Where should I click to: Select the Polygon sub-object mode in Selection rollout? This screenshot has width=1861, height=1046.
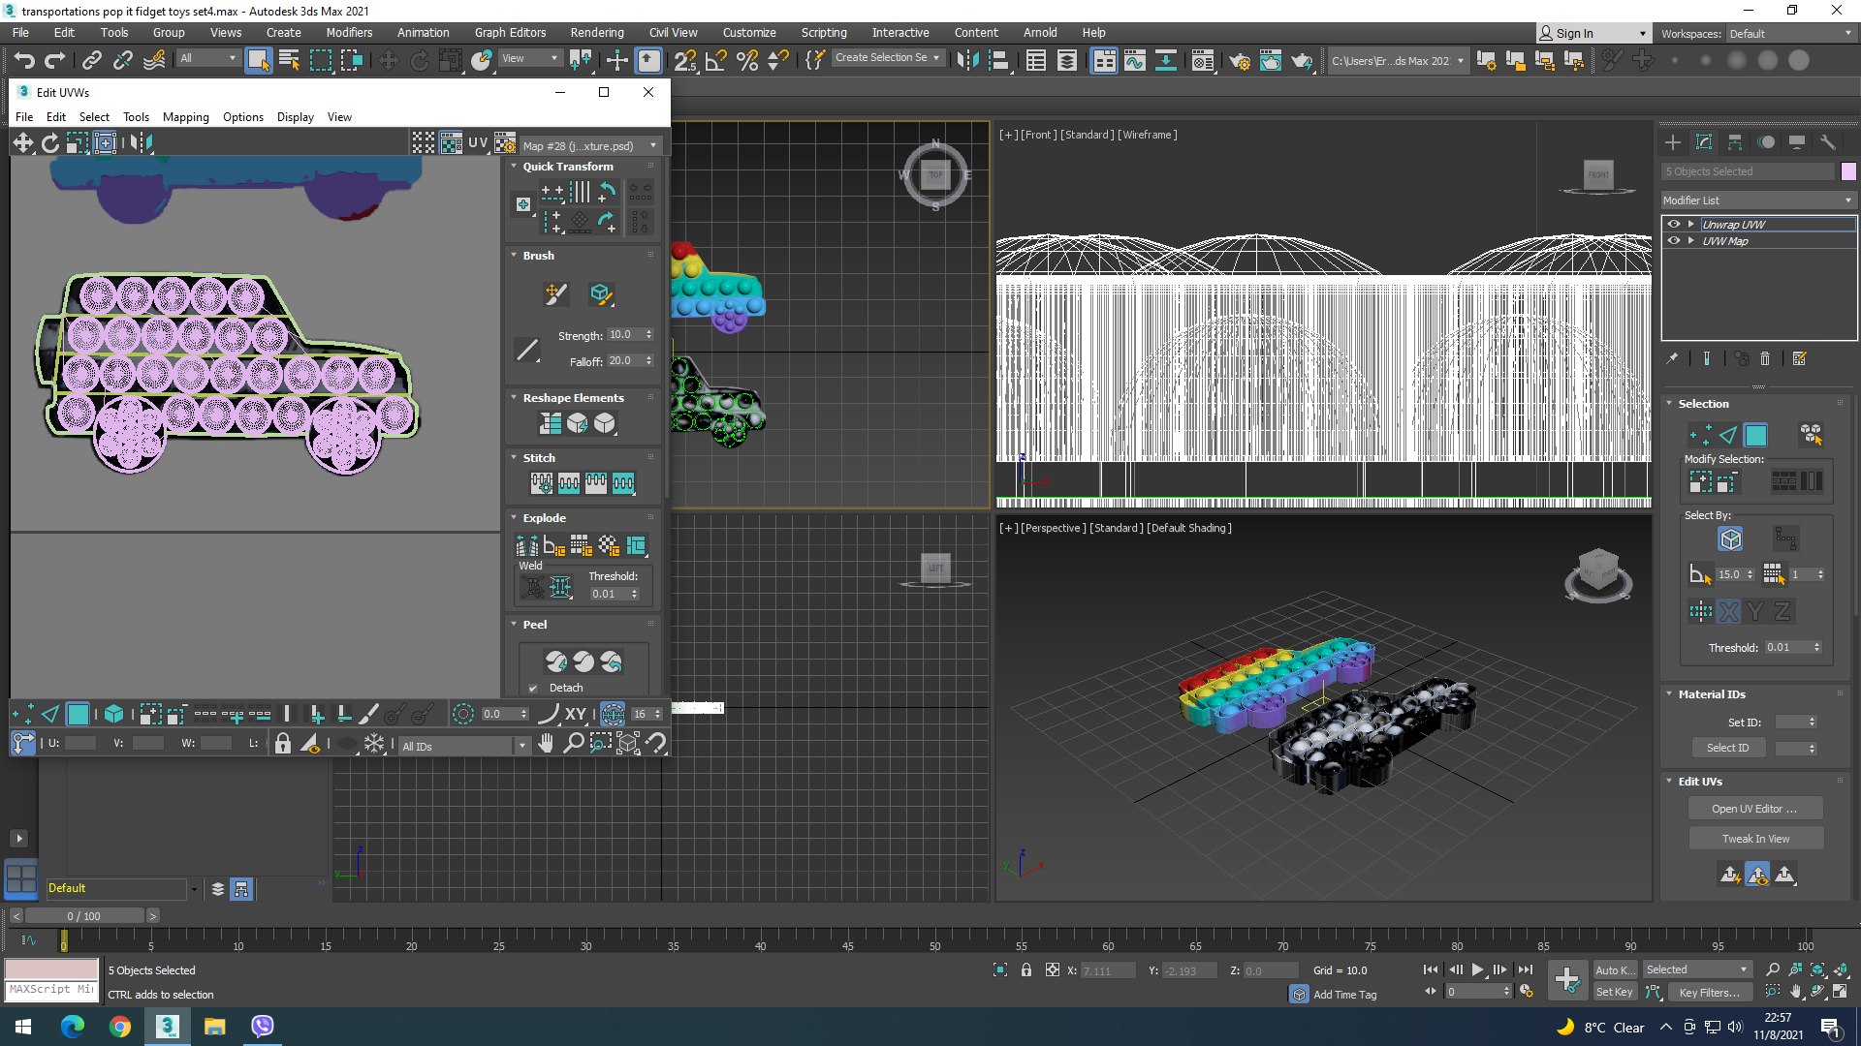[x=1755, y=435]
